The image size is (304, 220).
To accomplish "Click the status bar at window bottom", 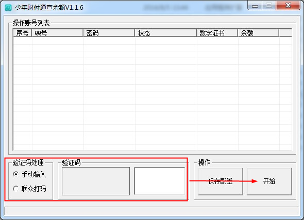I will pyautogui.click(x=152, y=211).
